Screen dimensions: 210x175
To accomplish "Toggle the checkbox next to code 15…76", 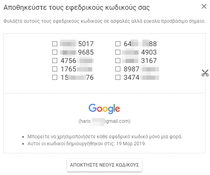I will click(x=55, y=77).
